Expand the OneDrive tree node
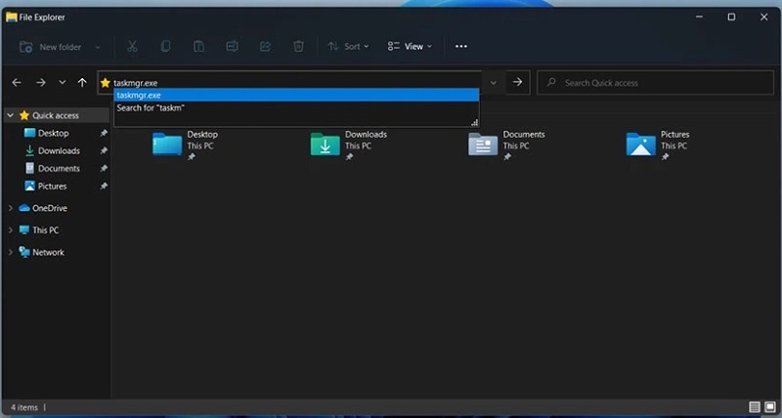This screenshot has width=782, height=418. [11, 208]
